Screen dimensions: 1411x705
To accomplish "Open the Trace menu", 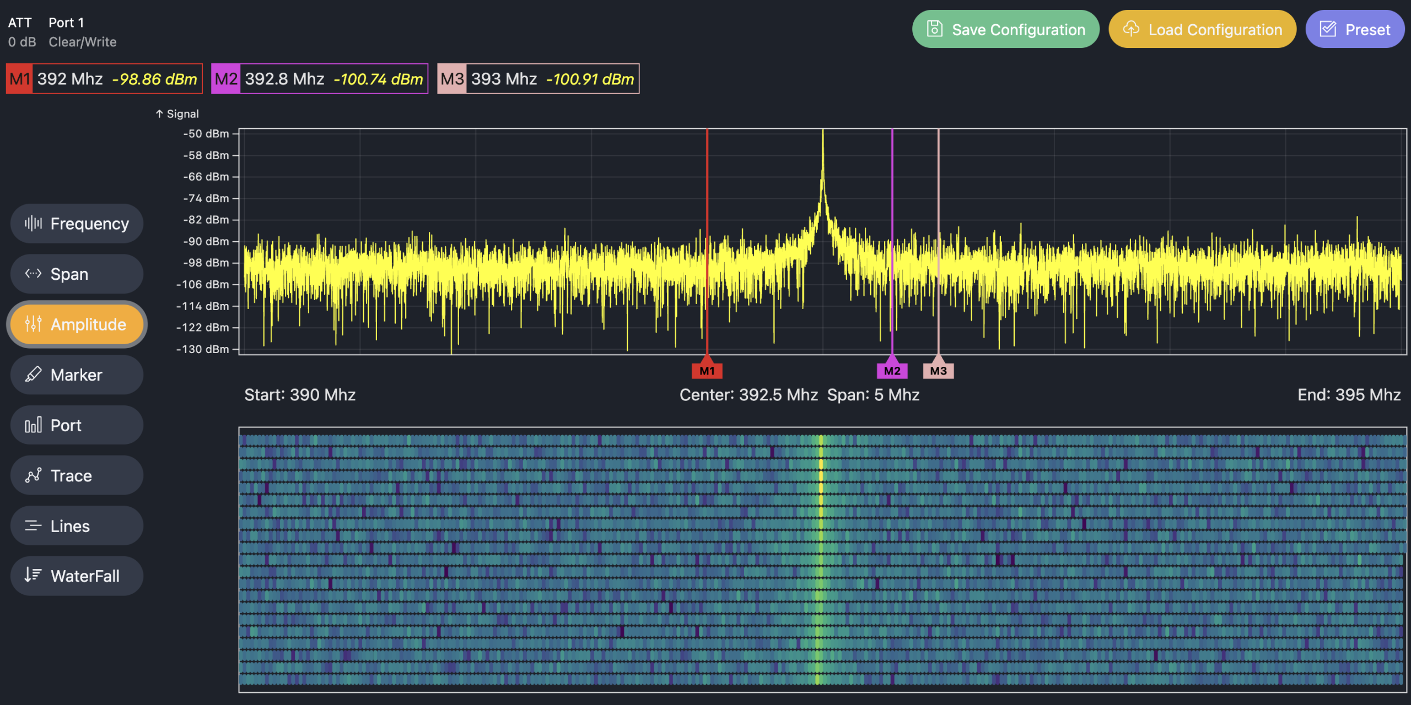I will 77,475.
